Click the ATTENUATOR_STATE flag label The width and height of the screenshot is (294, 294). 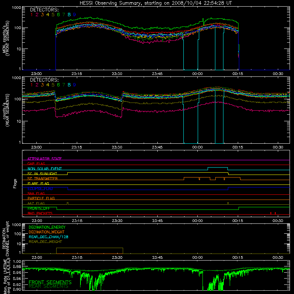click(44, 159)
